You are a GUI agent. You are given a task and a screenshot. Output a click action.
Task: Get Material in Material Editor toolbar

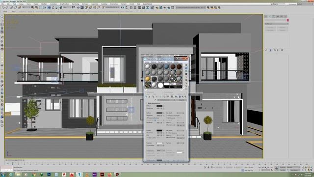pos(146,97)
